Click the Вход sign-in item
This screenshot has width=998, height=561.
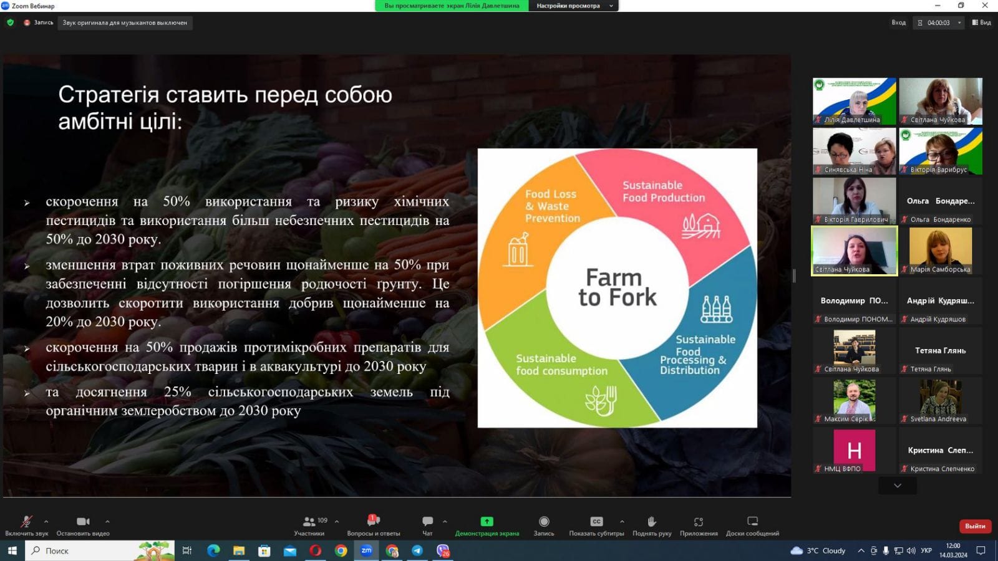[x=898, y=22]
